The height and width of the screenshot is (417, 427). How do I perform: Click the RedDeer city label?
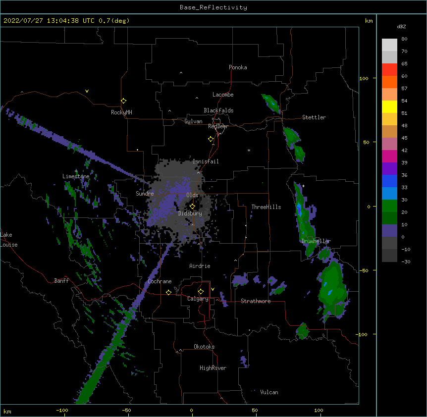pyautogui.click(x=218, y=126)
